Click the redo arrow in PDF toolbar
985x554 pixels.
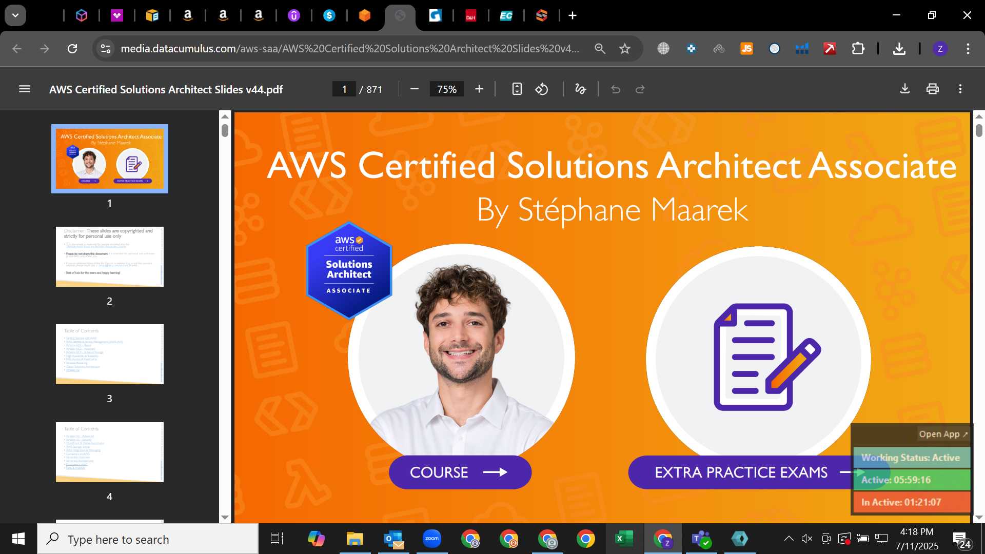pyautogui.click(x=640, y=89)
